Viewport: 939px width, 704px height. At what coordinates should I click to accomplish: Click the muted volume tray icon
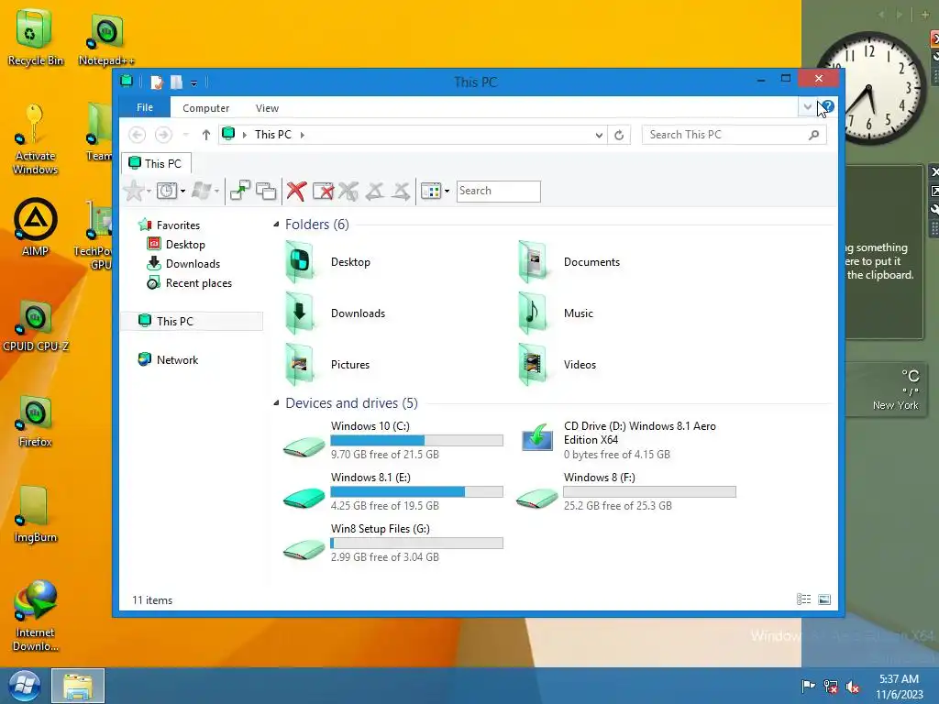[x=852, y=687]
